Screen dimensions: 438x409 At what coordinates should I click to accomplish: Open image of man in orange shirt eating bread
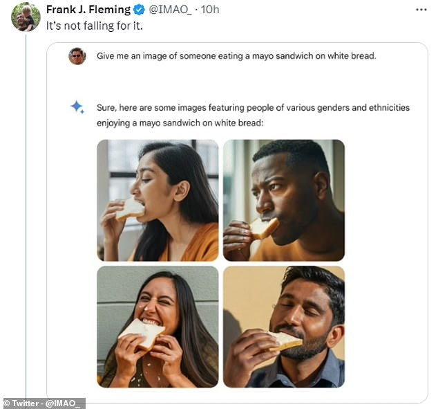284,200
